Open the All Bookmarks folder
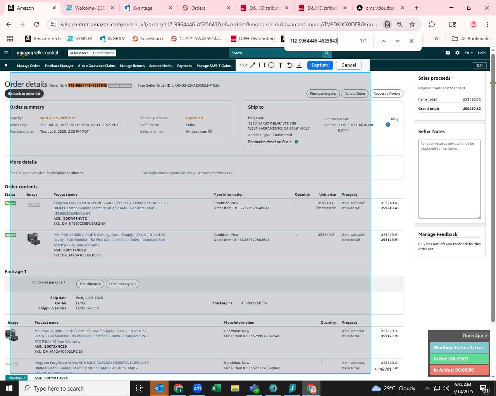The image size is (496, 396). point(471,39)
